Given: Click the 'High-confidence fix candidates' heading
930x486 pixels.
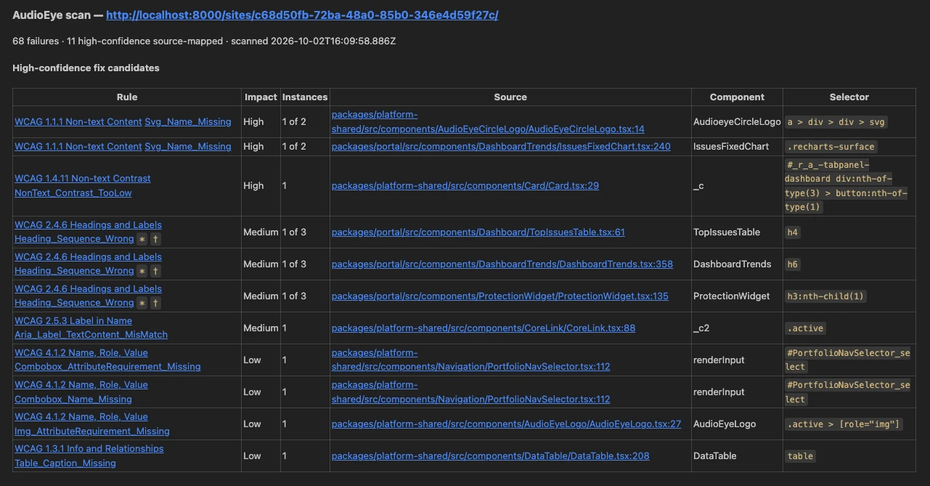Looking at the screenshot, I should (86, 68).
